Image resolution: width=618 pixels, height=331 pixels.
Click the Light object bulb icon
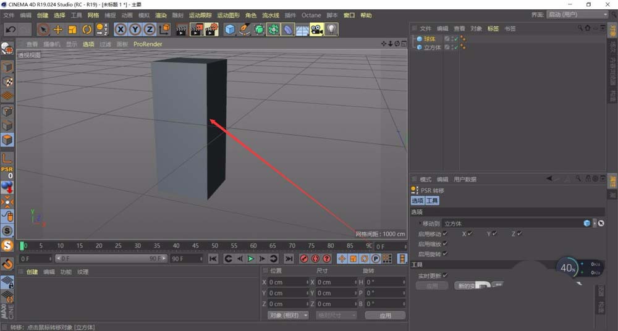tap(332, 29)
